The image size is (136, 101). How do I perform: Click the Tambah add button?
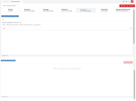point(128,62)
